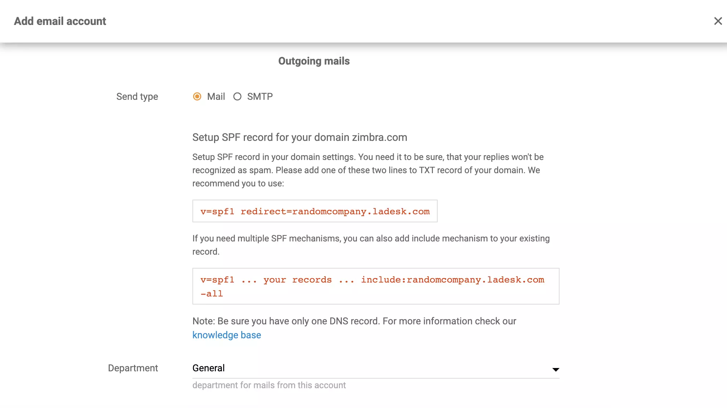This screenshot has height=408, width=727.
Task: Click the Outgoing mails heading
Action: tap(314, 61)
